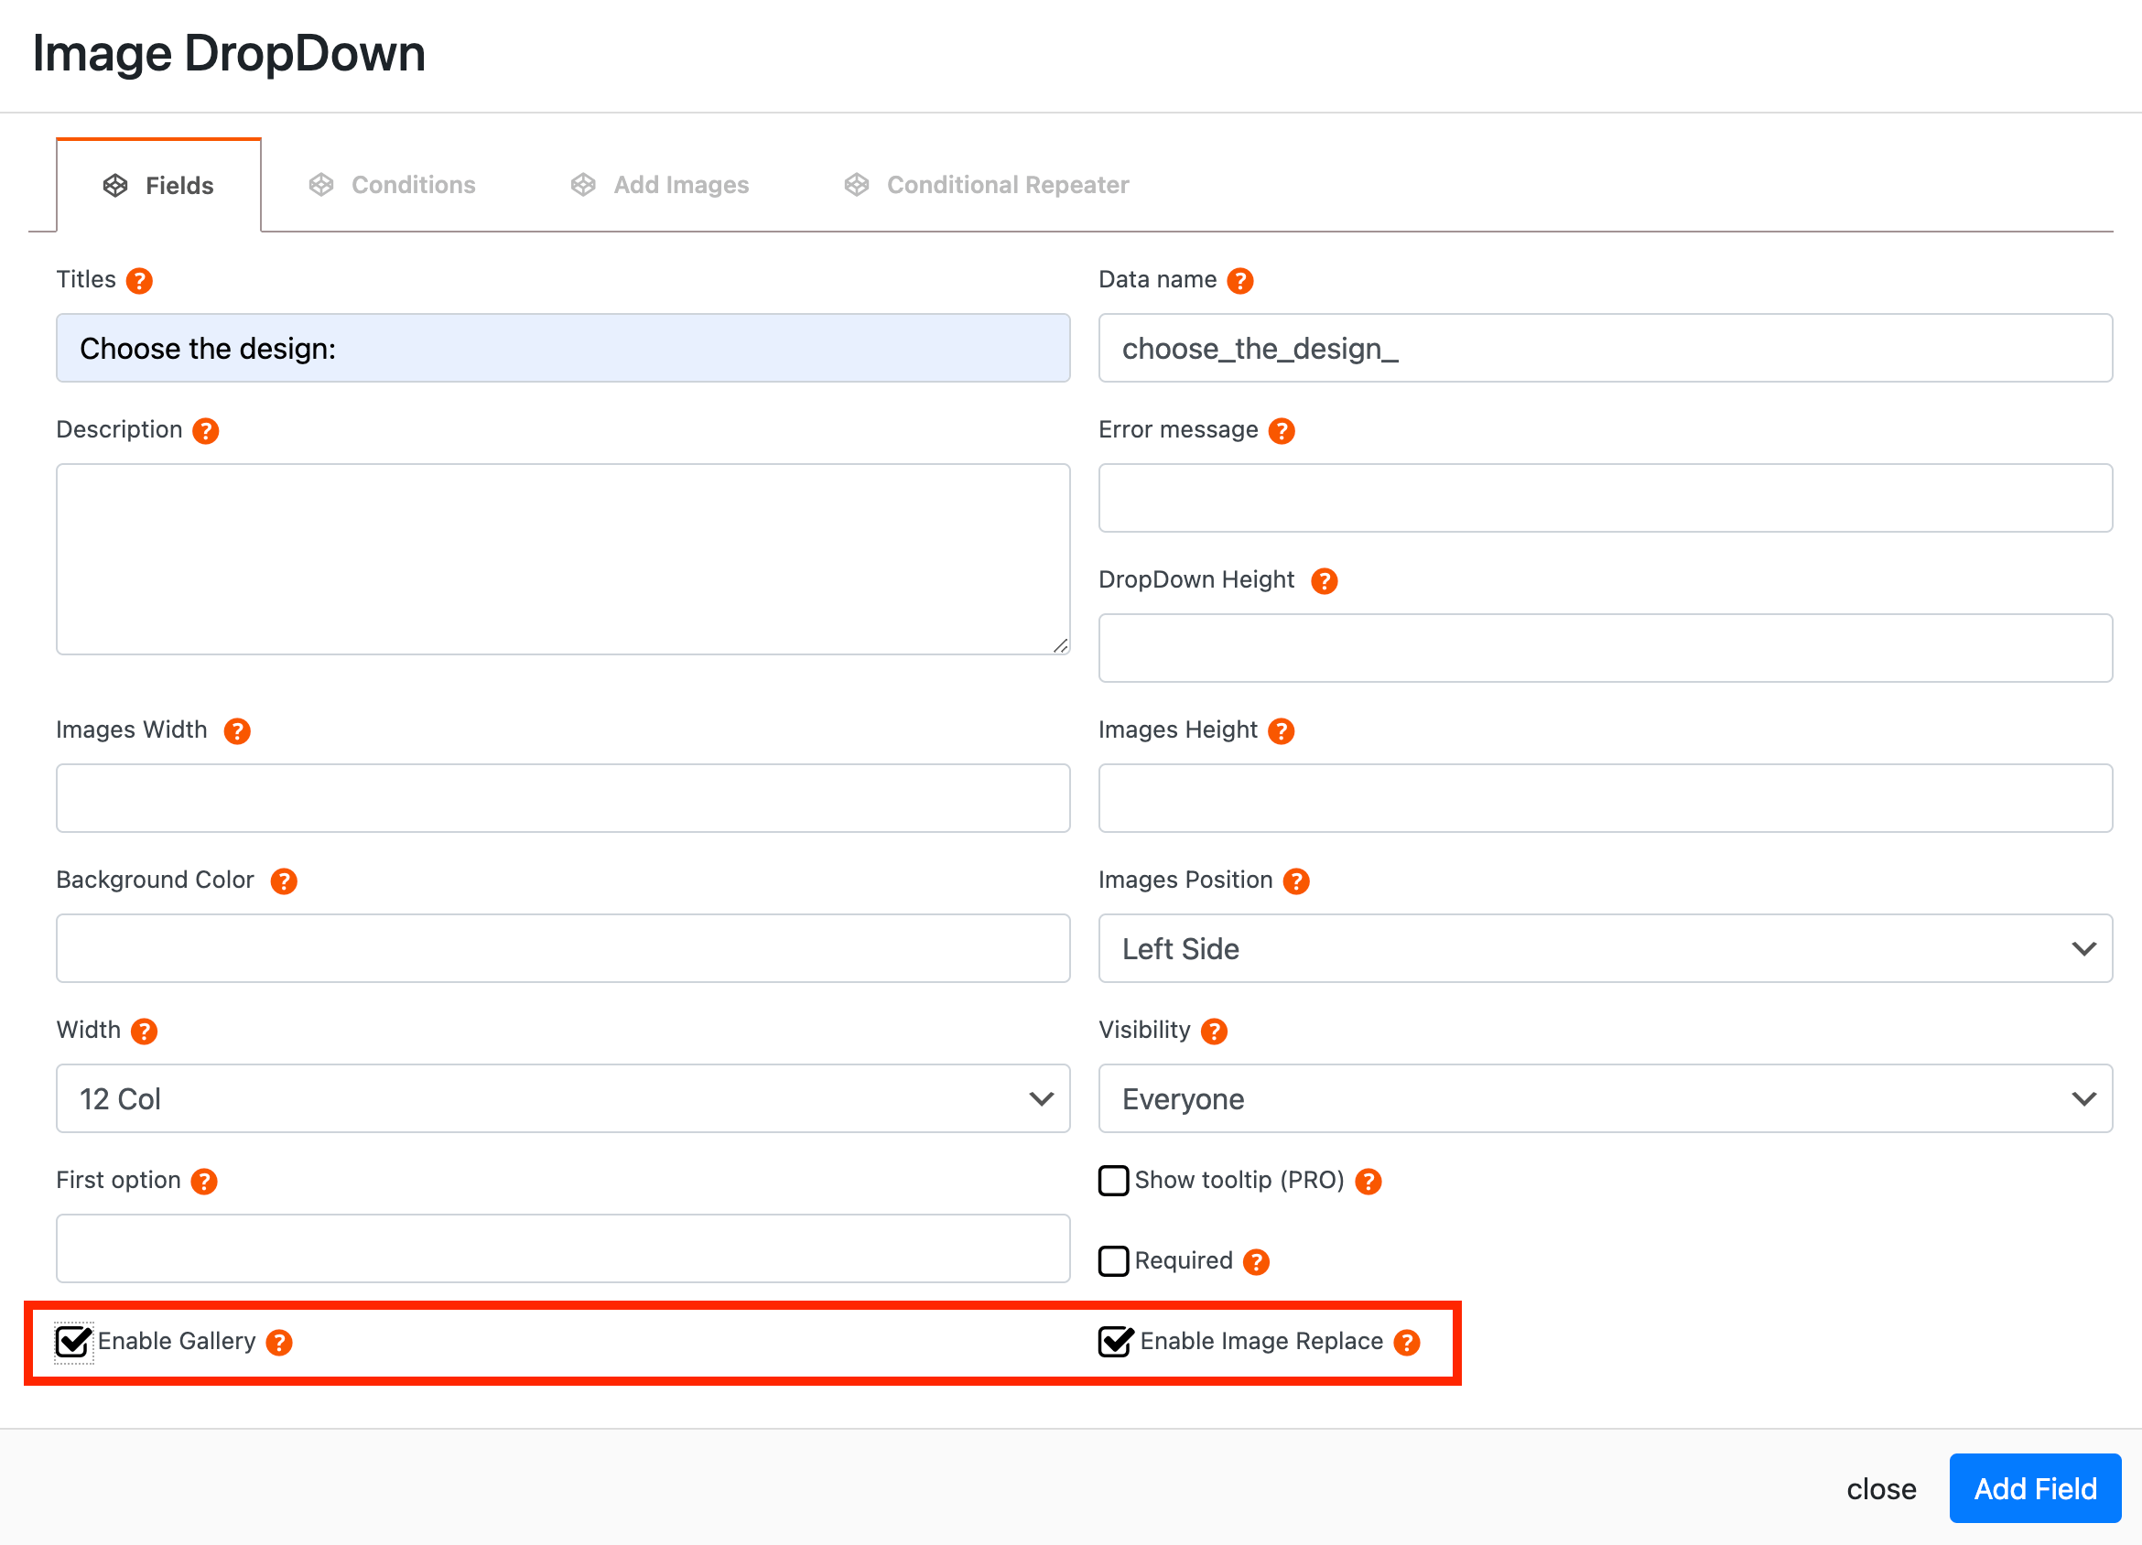Expand the Width 12 Col dropdown
The width and height of the screenshot is (2142, 1545).
tap(563, 1098)
